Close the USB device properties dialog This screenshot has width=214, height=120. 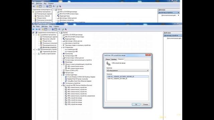148,55
